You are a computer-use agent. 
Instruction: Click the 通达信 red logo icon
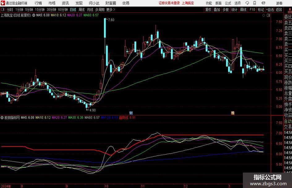3,3
